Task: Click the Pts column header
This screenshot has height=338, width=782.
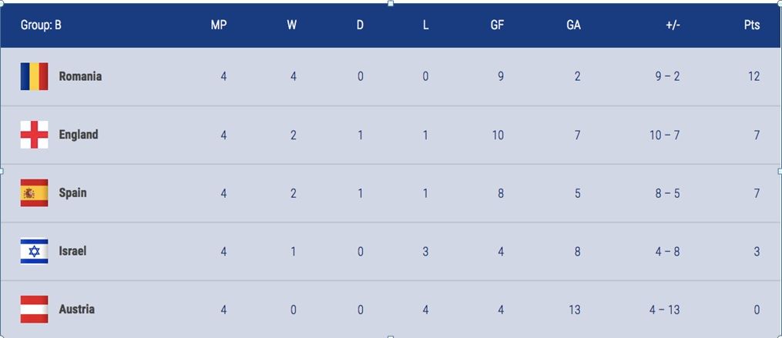Action: tap(752, 25)
